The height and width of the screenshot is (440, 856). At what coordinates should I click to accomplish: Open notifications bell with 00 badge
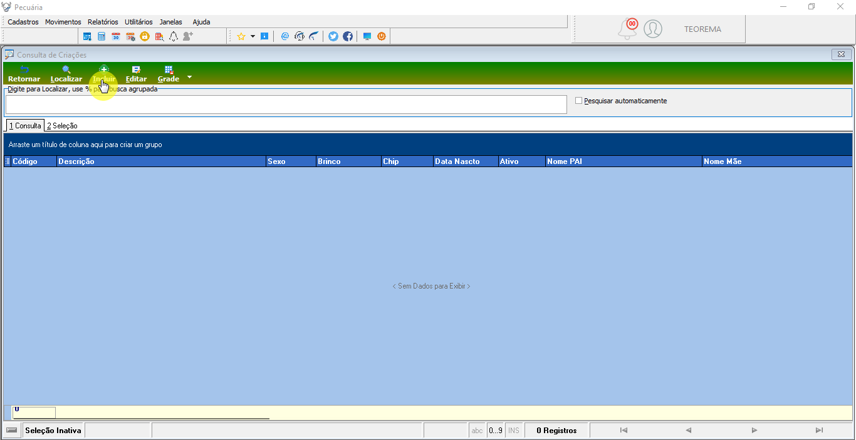point(628,29)
